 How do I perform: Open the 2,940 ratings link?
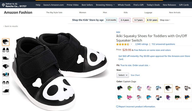tap(142, 44)
